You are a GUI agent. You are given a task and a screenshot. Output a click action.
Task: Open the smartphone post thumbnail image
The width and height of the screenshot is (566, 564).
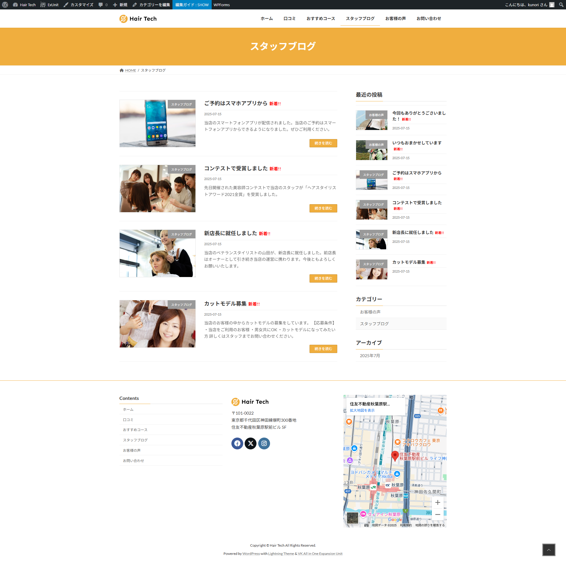point(157,123)
